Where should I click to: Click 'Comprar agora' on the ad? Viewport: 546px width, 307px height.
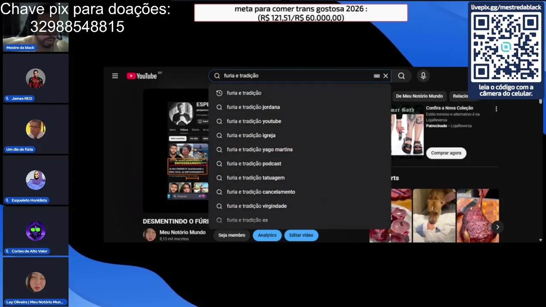446,153
